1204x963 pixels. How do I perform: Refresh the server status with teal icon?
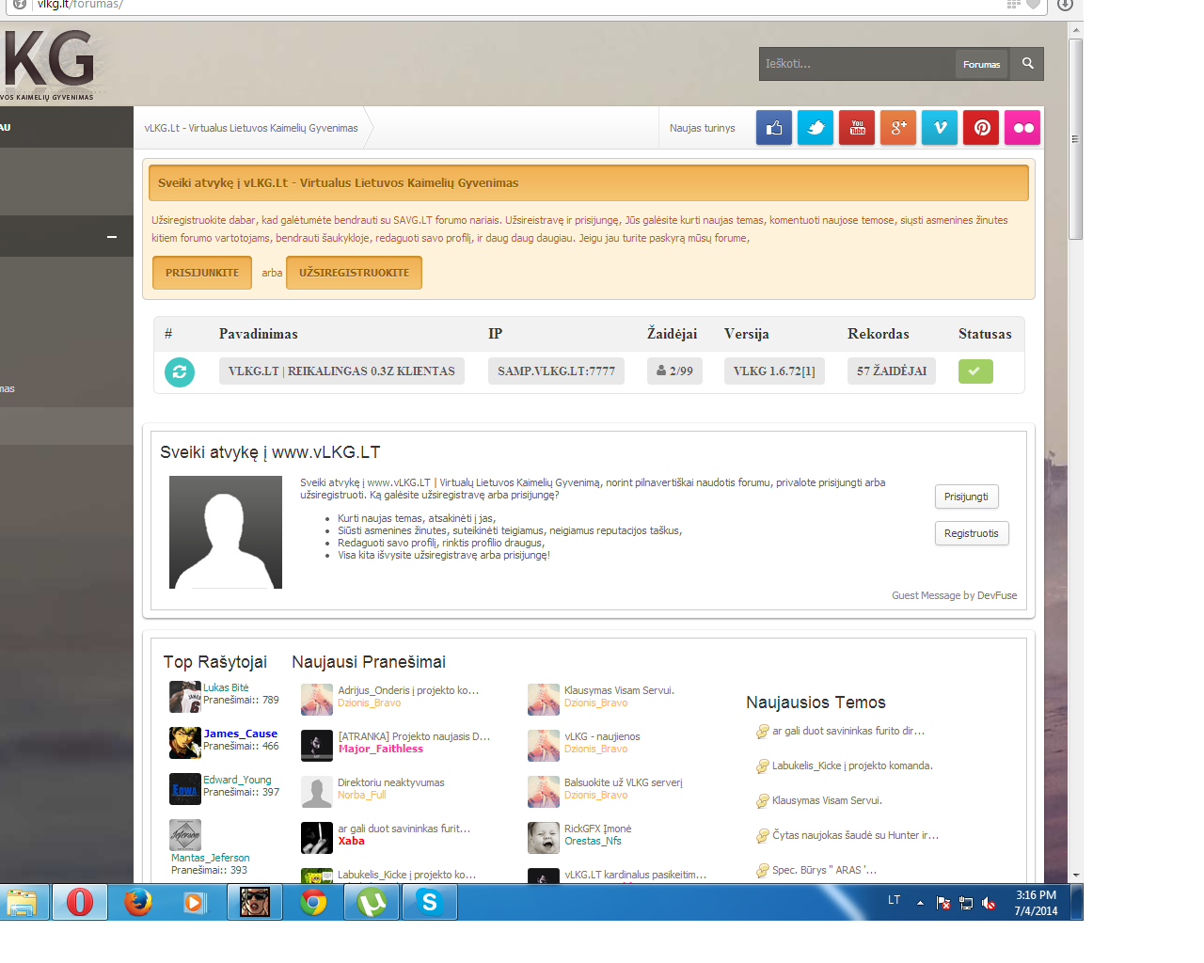click(180, 371)
